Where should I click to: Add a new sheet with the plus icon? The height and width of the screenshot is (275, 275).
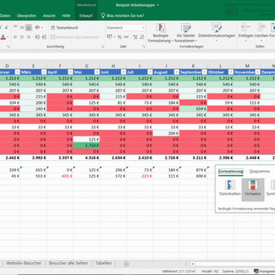pyautogui.click(x=126, y=264)
